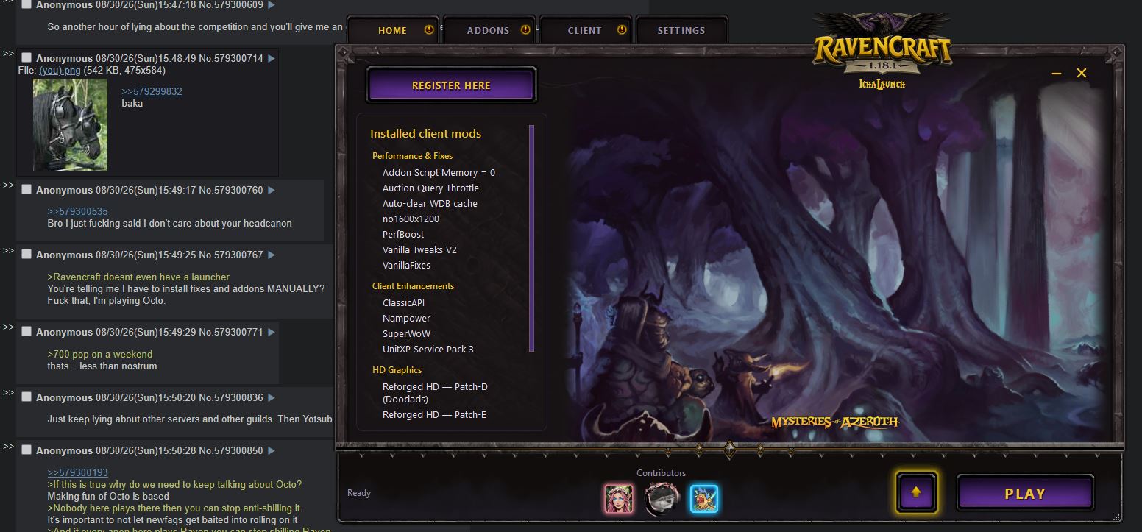This screenshot has height=532, width=1142.
Task: Click the 'Client Enhancements' section heading
Action: (x=413, y=286)
